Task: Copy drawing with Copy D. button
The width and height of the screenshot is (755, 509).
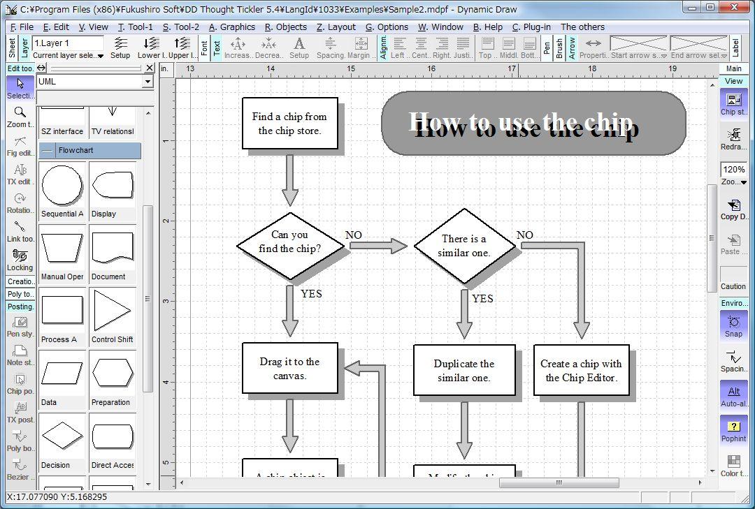Action: 733,209
